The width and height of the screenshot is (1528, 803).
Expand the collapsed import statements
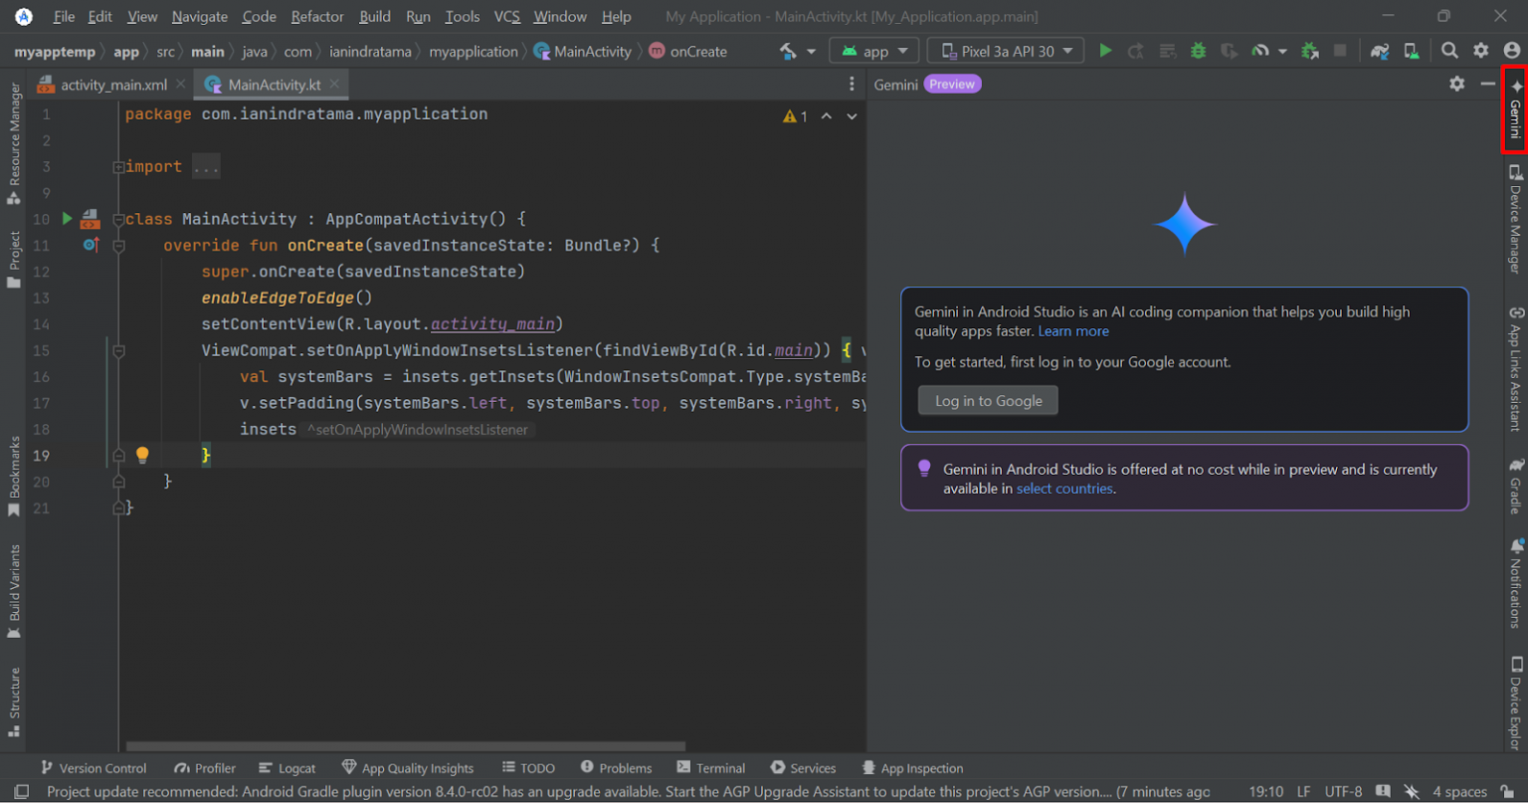coord(206,165)
